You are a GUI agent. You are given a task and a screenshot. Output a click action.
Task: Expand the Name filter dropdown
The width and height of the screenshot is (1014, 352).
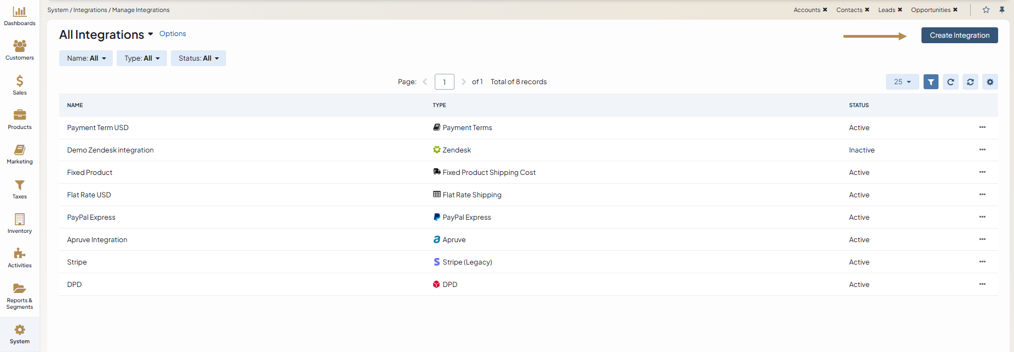(86, 58)
